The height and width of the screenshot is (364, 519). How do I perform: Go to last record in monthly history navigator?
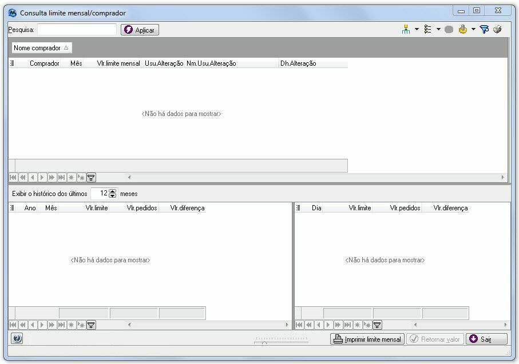pos(62,325)
